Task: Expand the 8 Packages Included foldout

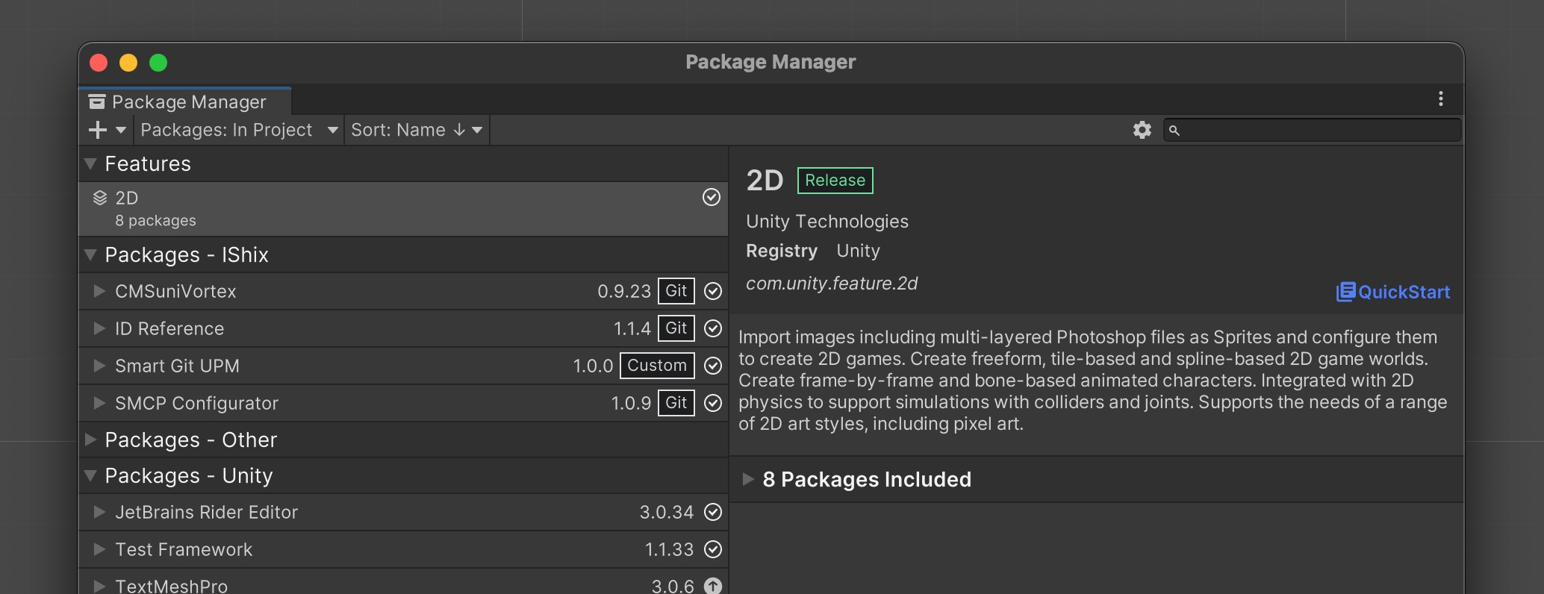Action: [748, 479]
